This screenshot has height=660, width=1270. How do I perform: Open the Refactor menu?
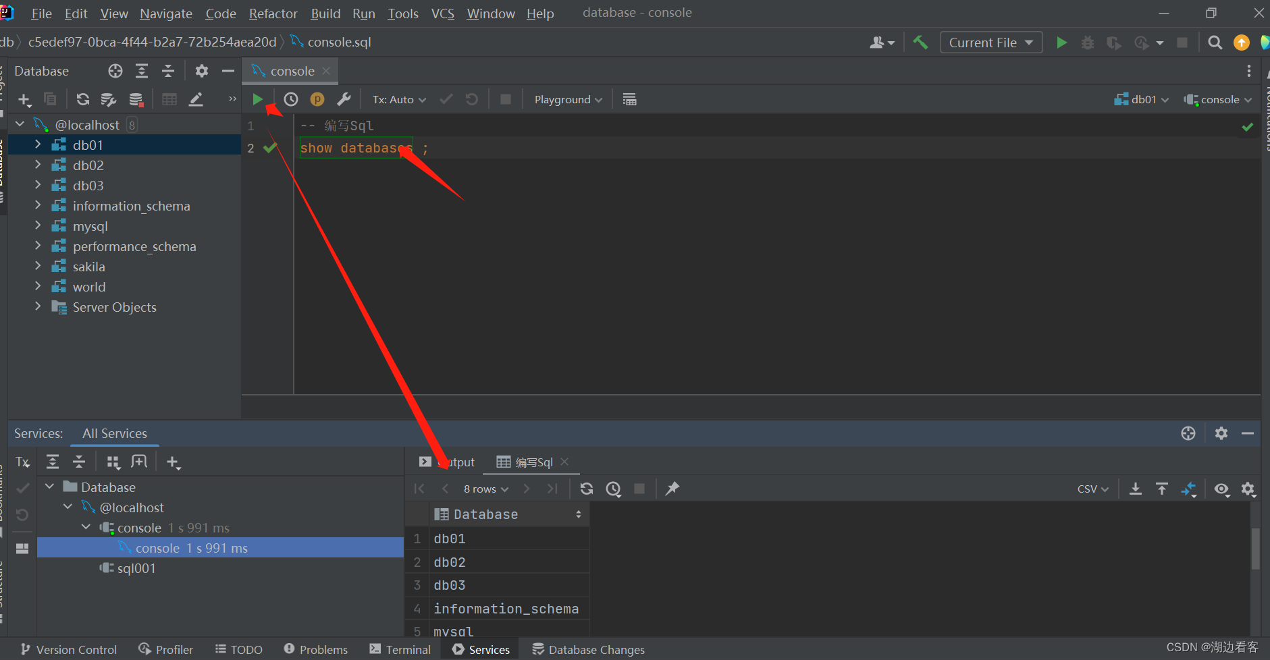[273, 13]
